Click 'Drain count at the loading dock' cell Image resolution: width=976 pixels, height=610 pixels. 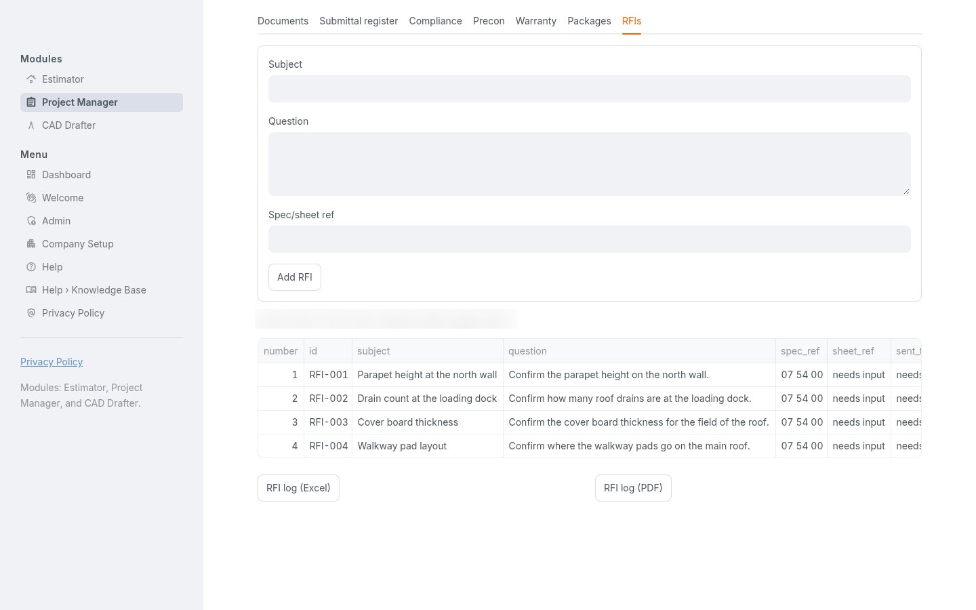pos(428,399)
